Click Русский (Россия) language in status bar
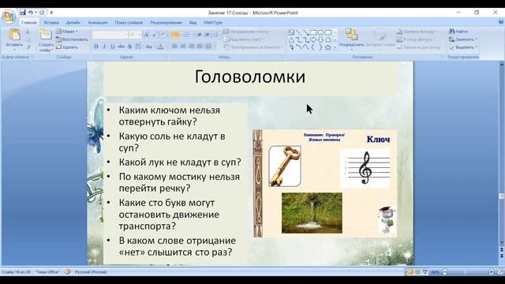505x284 pixels. [91, 272]
